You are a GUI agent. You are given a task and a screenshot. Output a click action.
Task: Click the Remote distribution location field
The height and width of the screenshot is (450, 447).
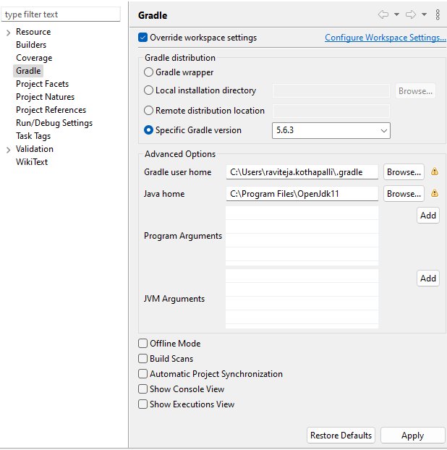331,111
